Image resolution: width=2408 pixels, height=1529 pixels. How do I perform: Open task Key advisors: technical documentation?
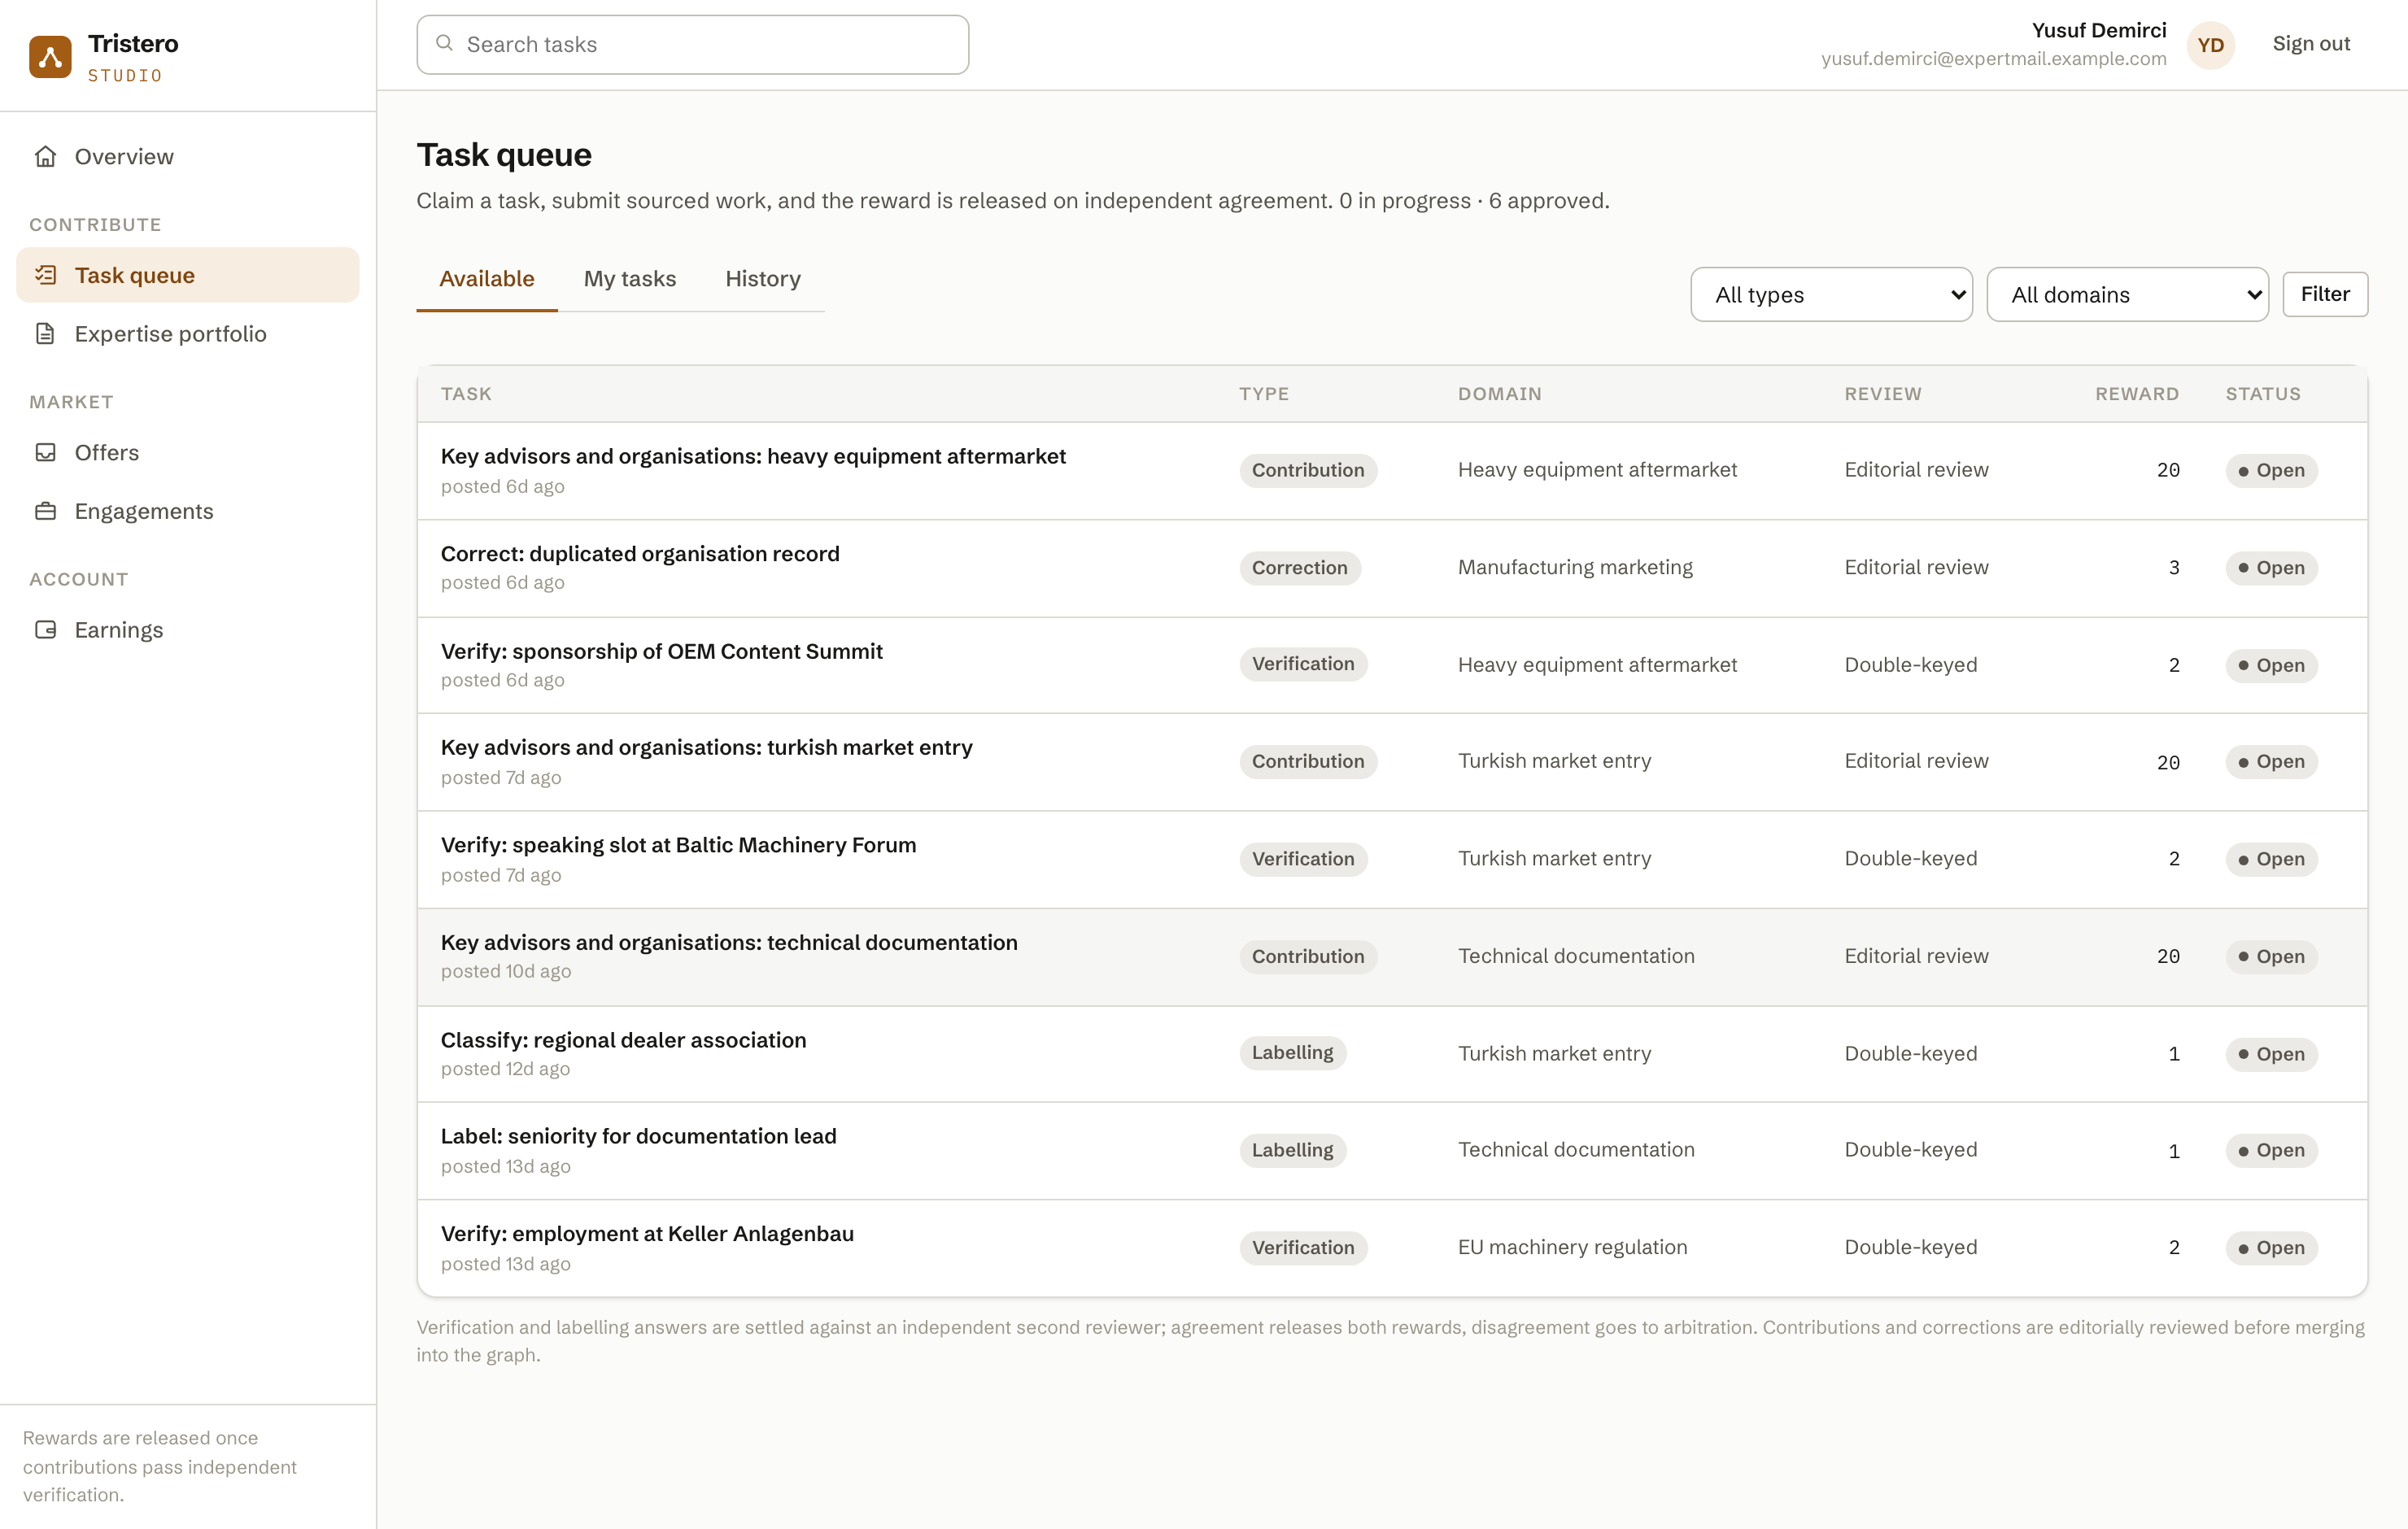pyautogui.click(x=729, y=942)
